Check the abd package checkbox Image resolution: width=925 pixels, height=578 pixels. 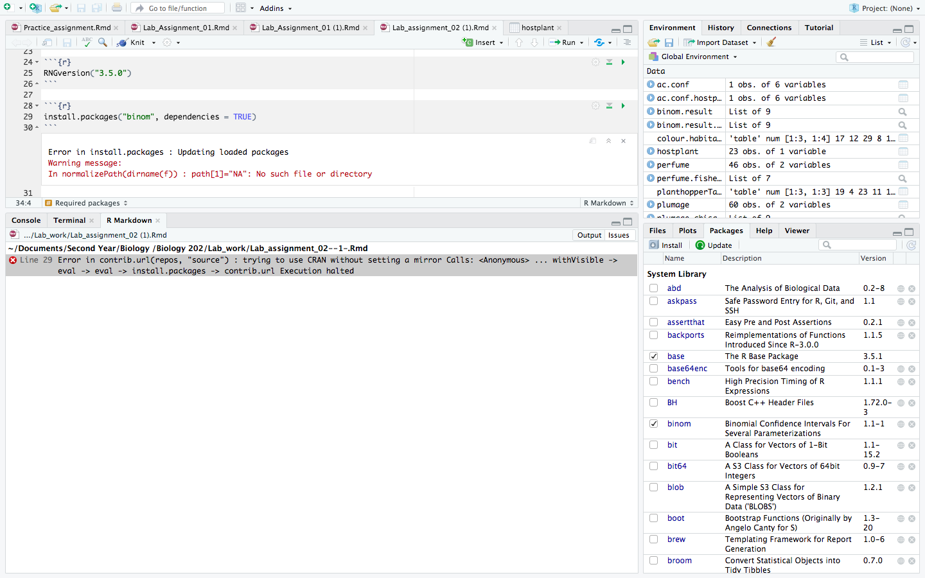pos(653,288)
